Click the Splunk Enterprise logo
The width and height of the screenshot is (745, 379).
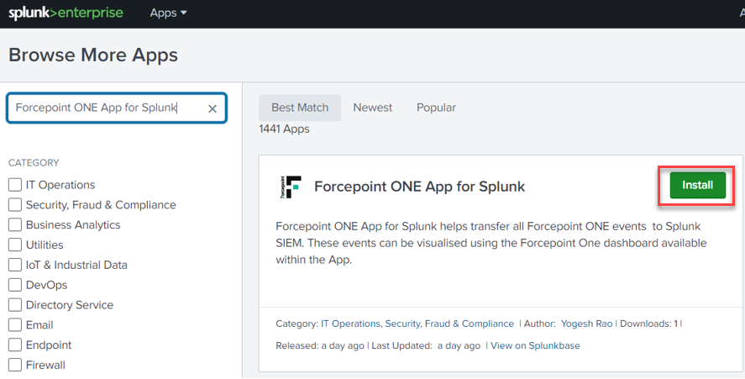coord(66,13)
